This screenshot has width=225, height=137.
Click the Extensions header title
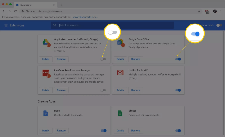point(17,25)
